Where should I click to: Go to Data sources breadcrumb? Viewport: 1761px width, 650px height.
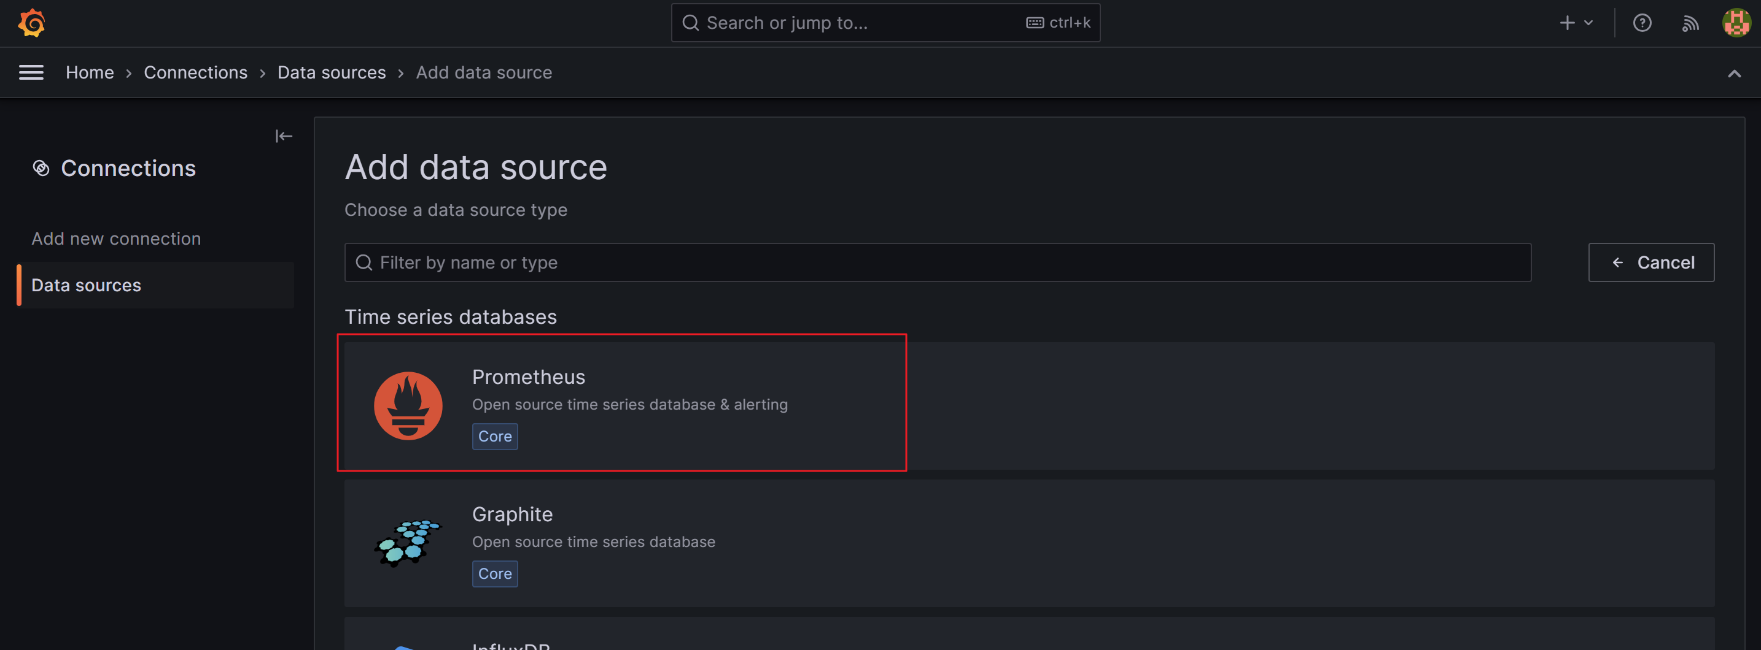point(332,72)
